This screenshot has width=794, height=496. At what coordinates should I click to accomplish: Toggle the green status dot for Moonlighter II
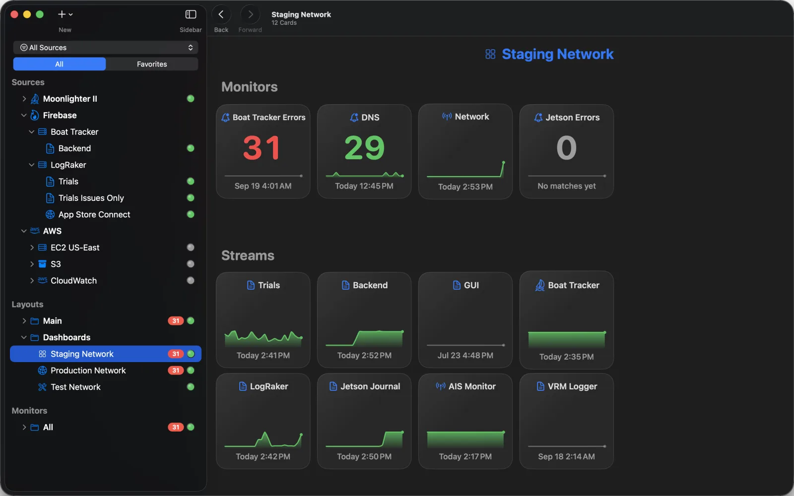(x=191, y=99)
